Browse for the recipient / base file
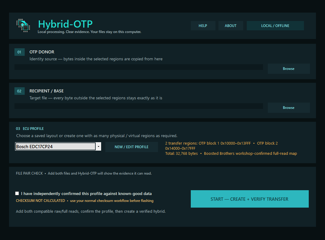325x240 pixels. pos(289,108)
